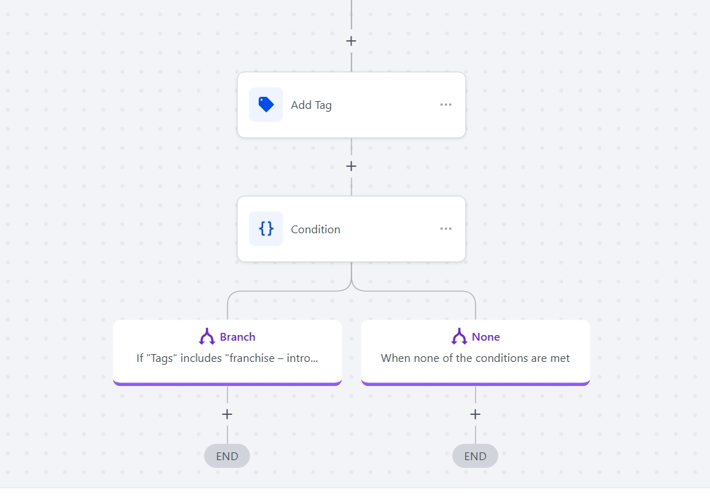Open the three-dot menu on Add Tag

tap(446, 105)
